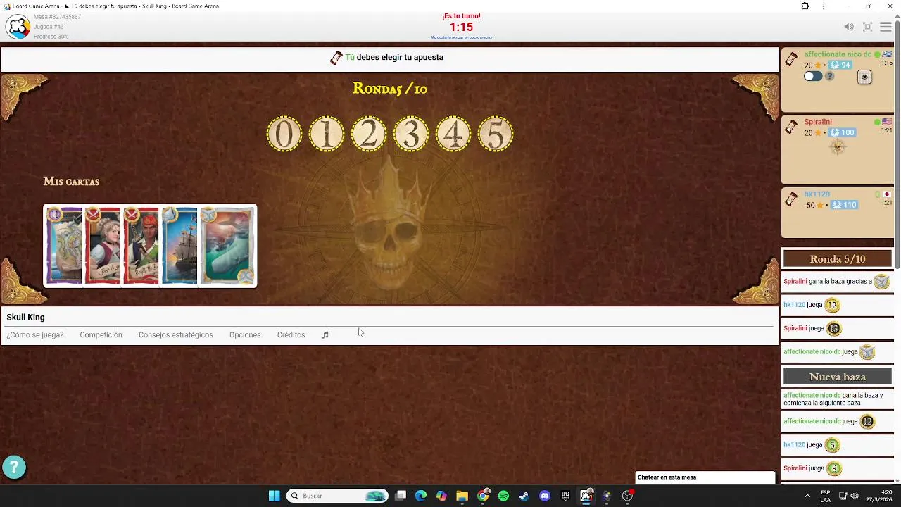Open Discord from the taskbar

(x=544, y=496)
